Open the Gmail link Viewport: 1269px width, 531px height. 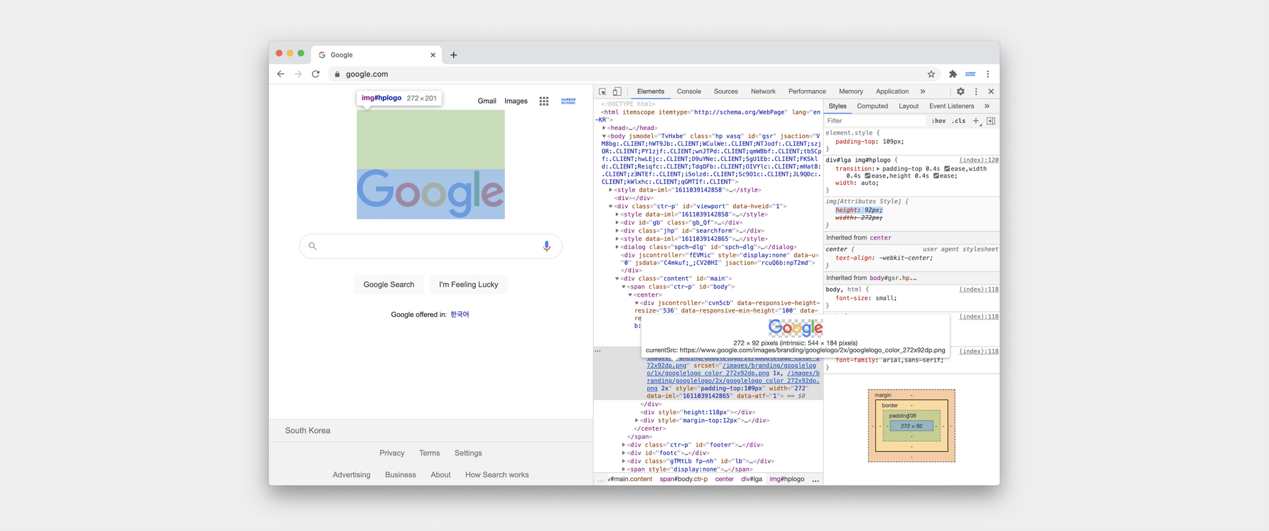coord(486,101)
